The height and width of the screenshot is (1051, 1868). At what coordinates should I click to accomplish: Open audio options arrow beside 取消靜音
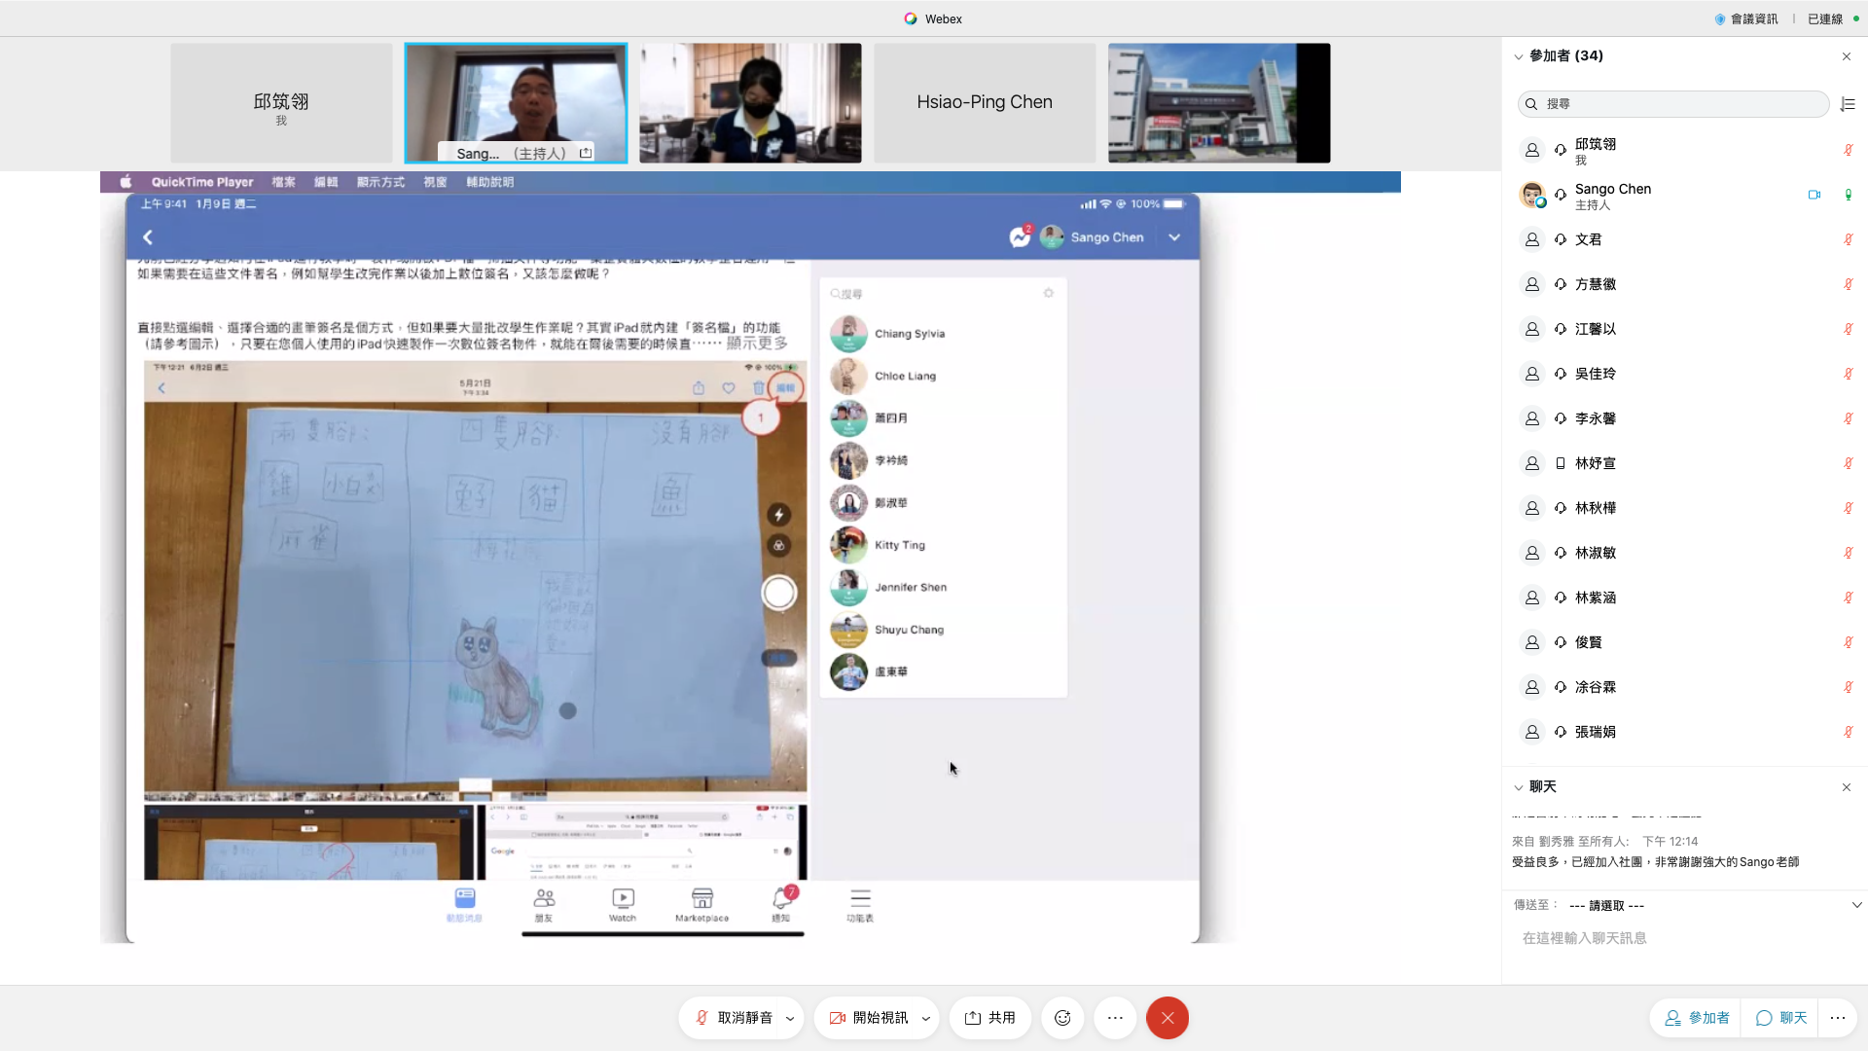pos(790,1019)
